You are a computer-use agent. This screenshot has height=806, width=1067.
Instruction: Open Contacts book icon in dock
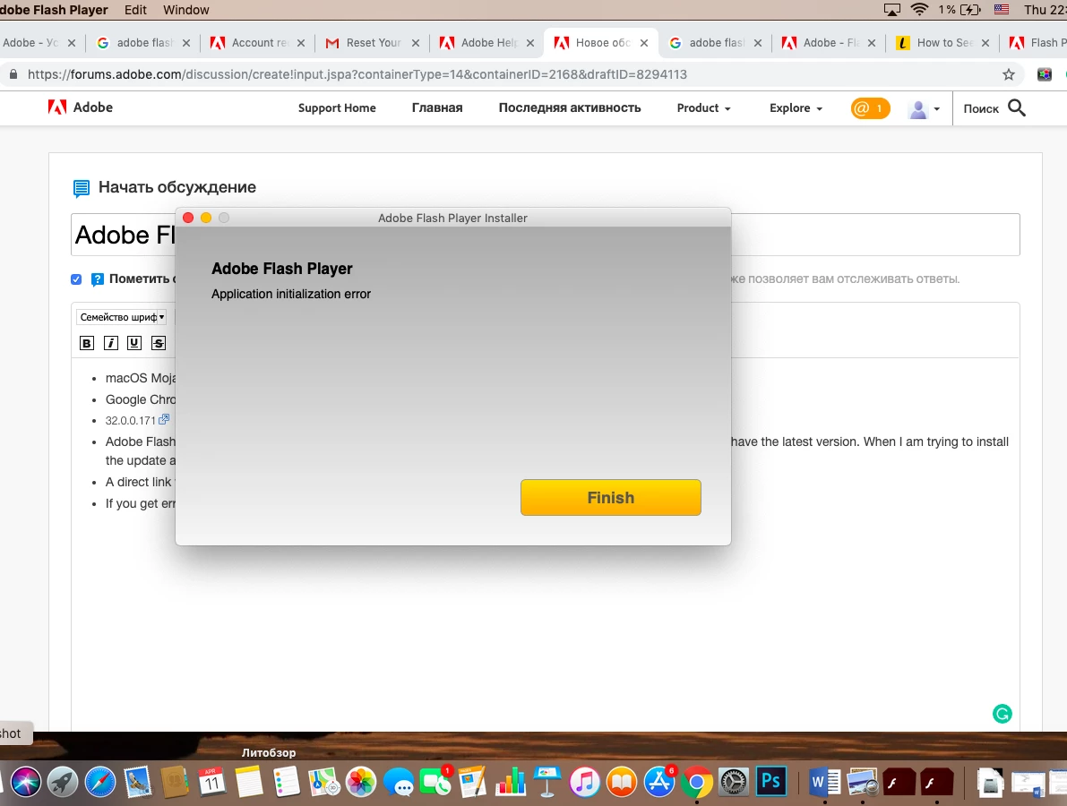[175, 782]
